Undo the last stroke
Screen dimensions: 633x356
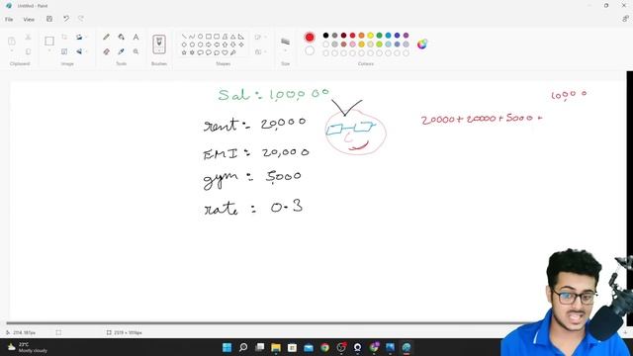pos(66,19)
